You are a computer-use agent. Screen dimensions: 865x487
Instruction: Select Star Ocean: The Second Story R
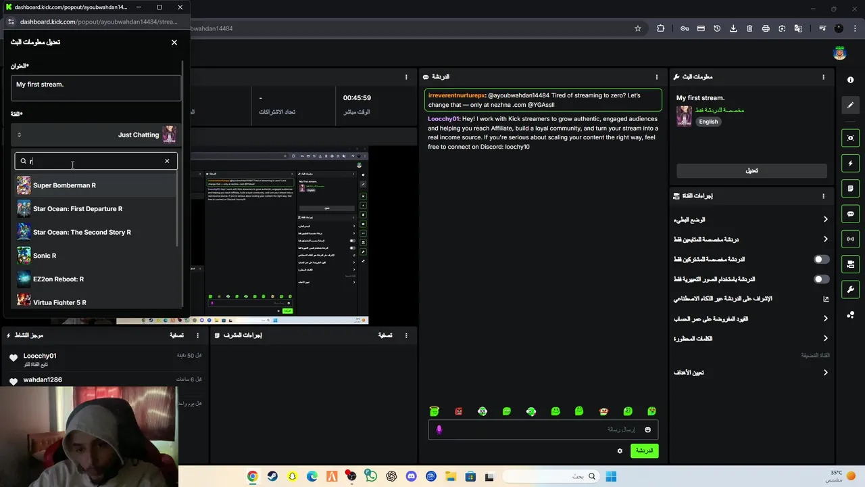95,232
